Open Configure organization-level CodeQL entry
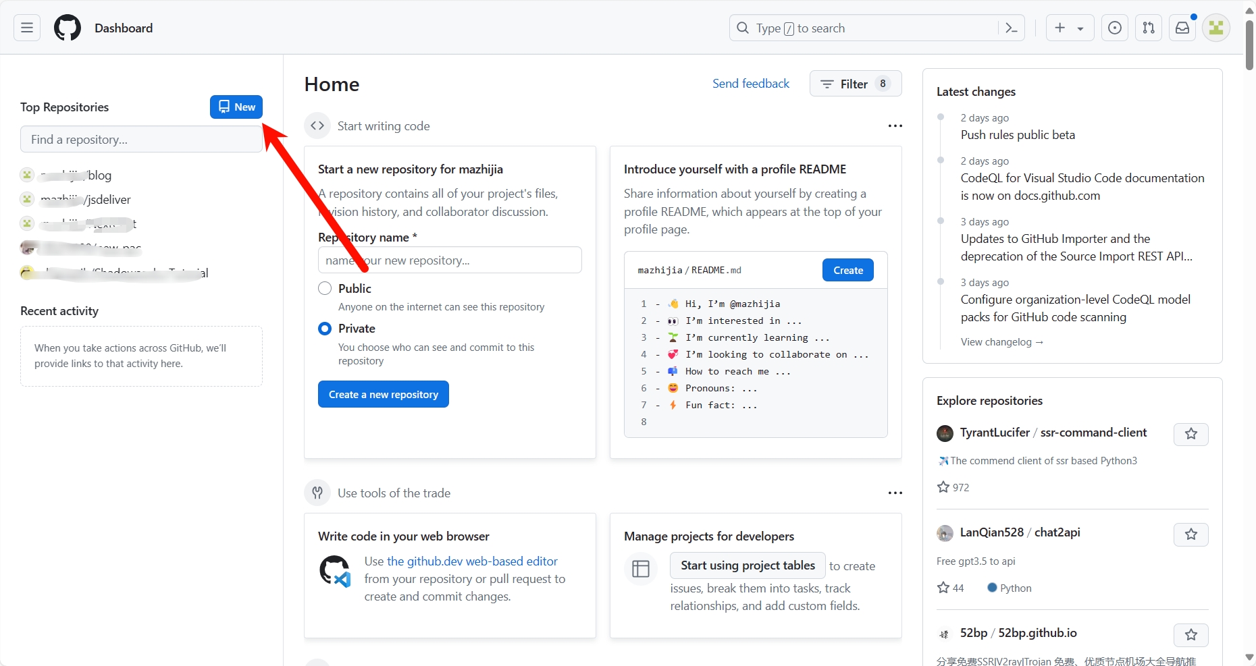 pyautogui.click(x=1076, y=308)
